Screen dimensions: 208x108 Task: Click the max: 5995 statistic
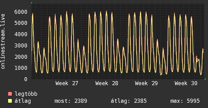point(185,101)
